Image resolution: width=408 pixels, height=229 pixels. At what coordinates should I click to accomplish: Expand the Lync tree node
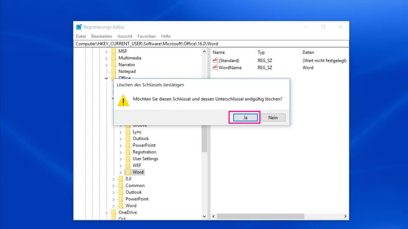[x=121, y=132]
